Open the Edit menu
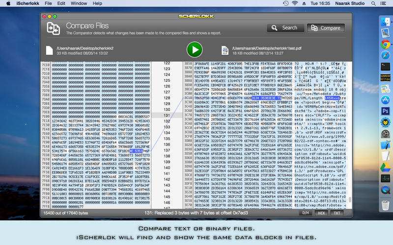Viewport: 393px width, 245px height. pyautogui.click(x=61, y=3)
